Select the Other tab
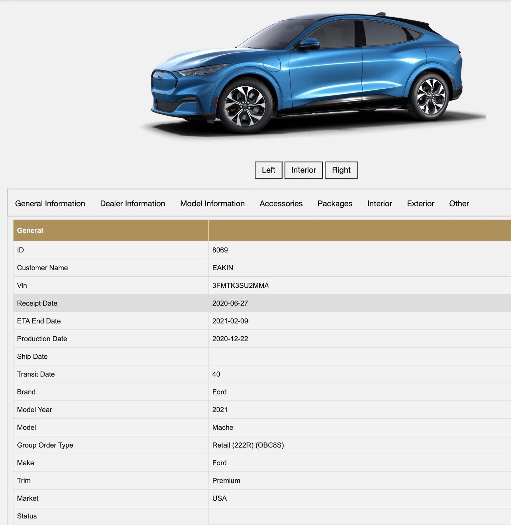 point(459,203)
